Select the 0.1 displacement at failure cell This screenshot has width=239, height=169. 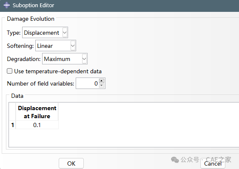tap(37, 125)
